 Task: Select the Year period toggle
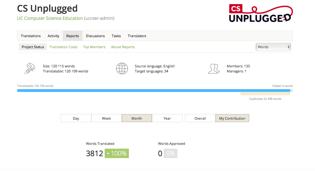tap(167, 118)
